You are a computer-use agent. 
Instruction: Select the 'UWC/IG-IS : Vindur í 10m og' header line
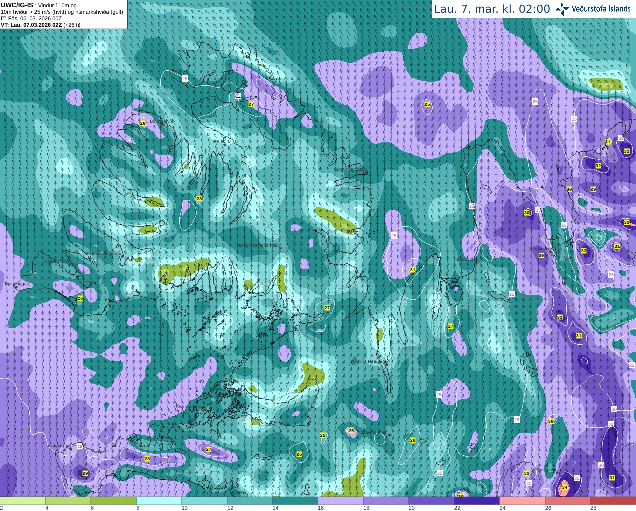[x=39, y=5]
